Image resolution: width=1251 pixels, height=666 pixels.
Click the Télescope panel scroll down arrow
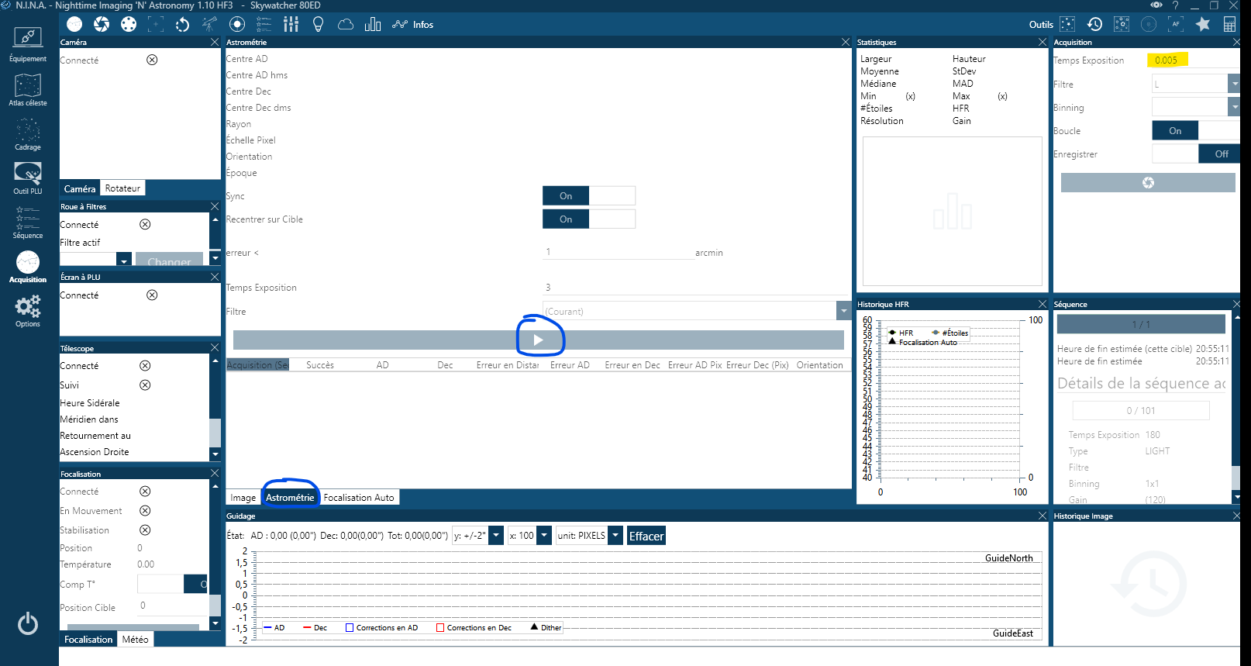click(215, 454)
